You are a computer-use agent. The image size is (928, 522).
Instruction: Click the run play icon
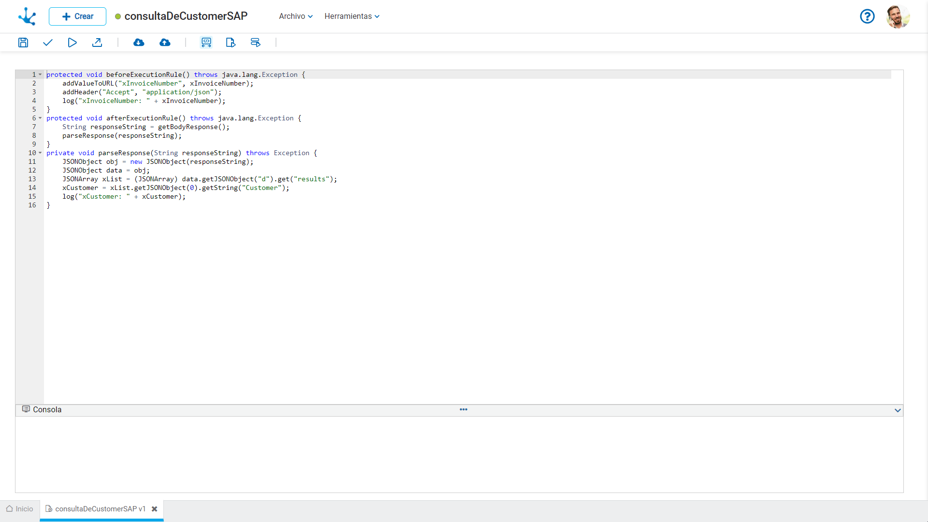[x=72, y=43]
